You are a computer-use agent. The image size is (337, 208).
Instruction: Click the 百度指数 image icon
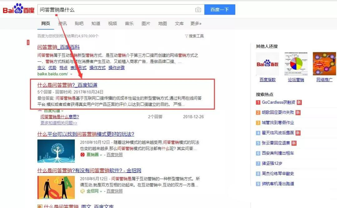pyautogui.click(x=267, y=64)
